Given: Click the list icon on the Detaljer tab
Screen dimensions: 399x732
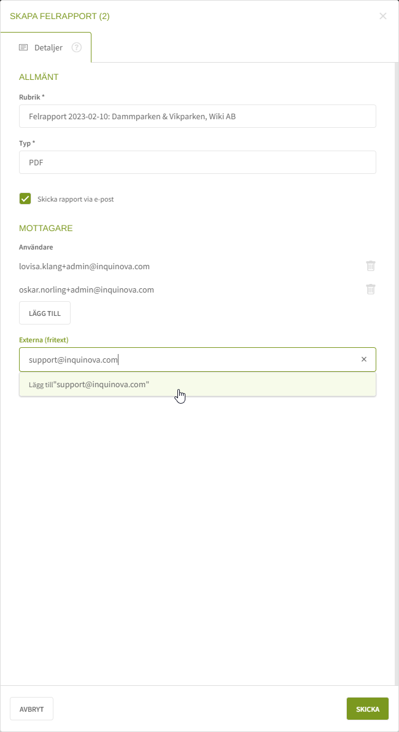Looking at the screenshot, I should [x=23, y=47].
